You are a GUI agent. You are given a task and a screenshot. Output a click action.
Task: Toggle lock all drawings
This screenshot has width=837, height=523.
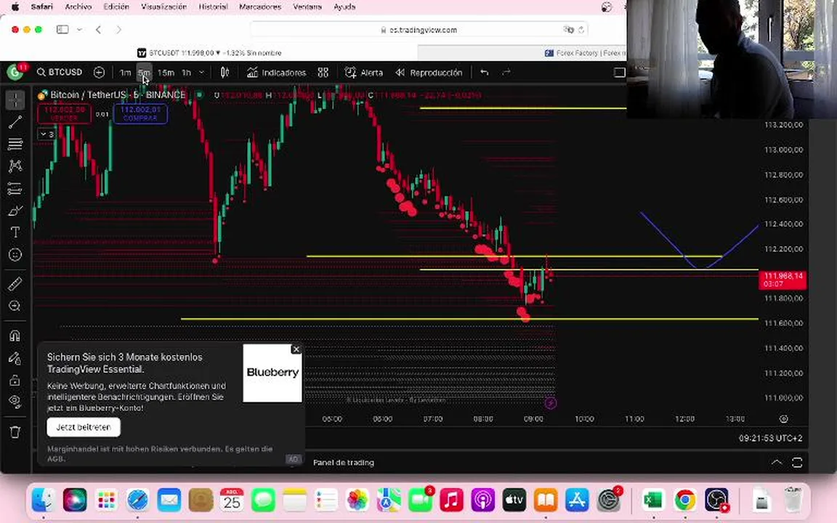[x=15, y=380]
